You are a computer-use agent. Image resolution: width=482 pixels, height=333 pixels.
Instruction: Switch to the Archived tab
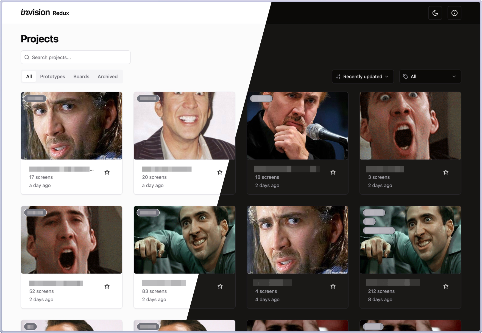pyautogui.click(x=108, y=76)
